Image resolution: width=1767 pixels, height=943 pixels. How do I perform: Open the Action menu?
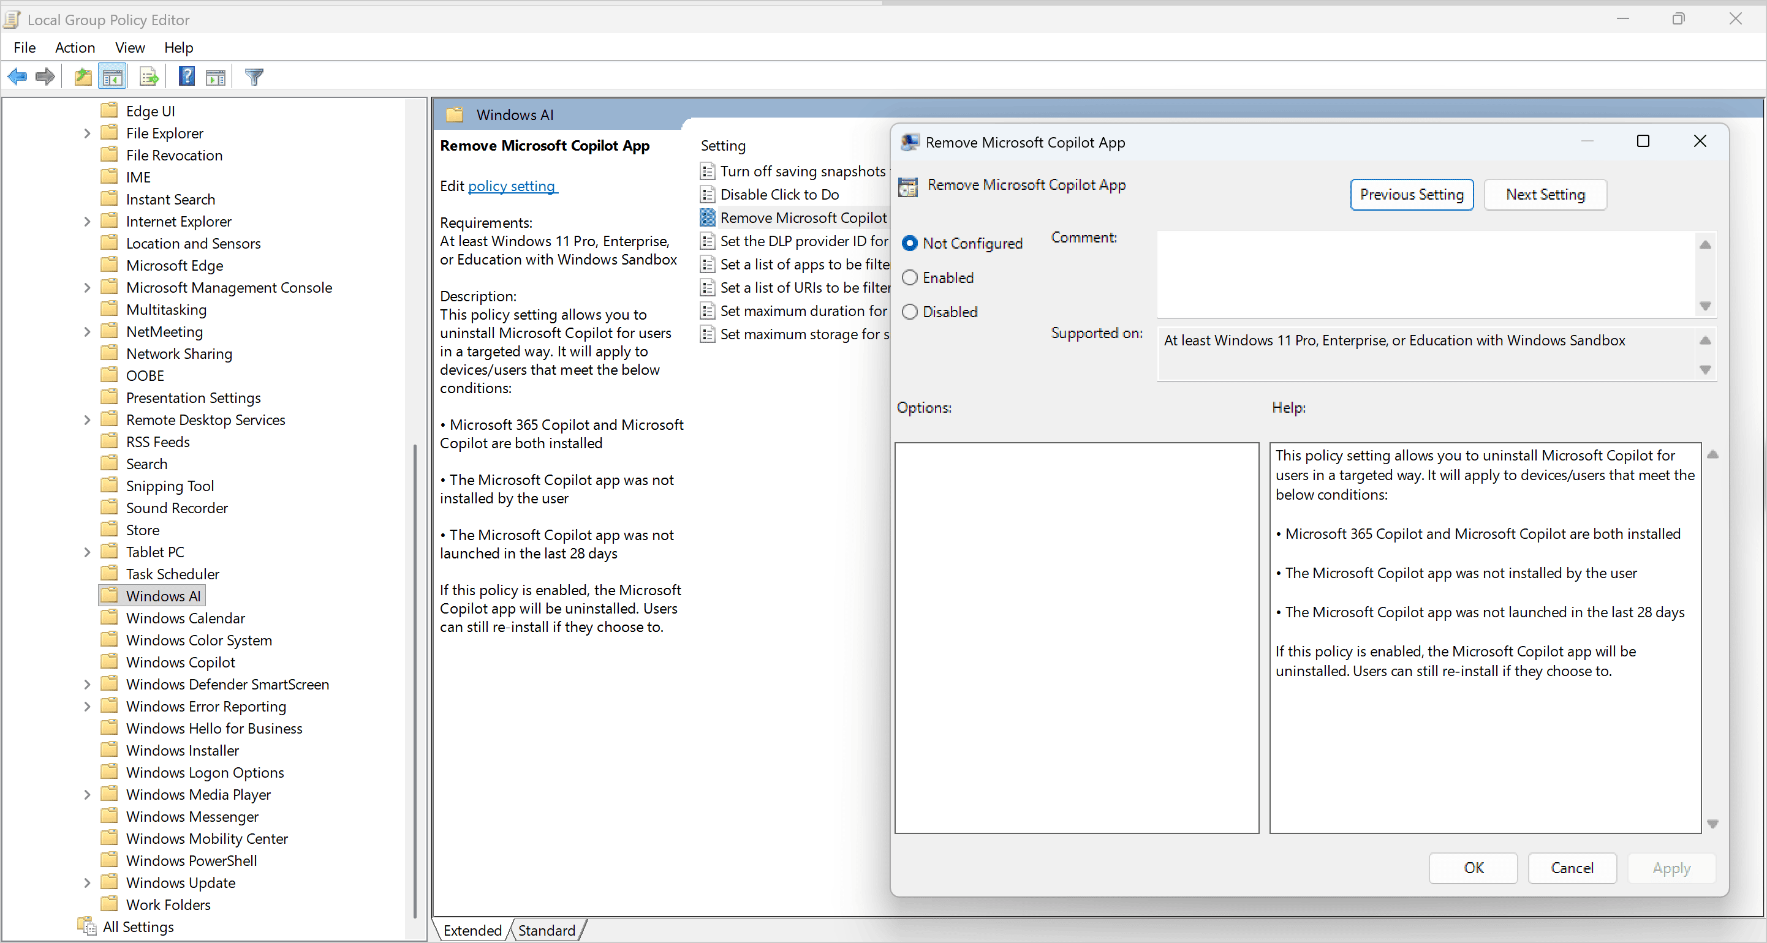75,47
